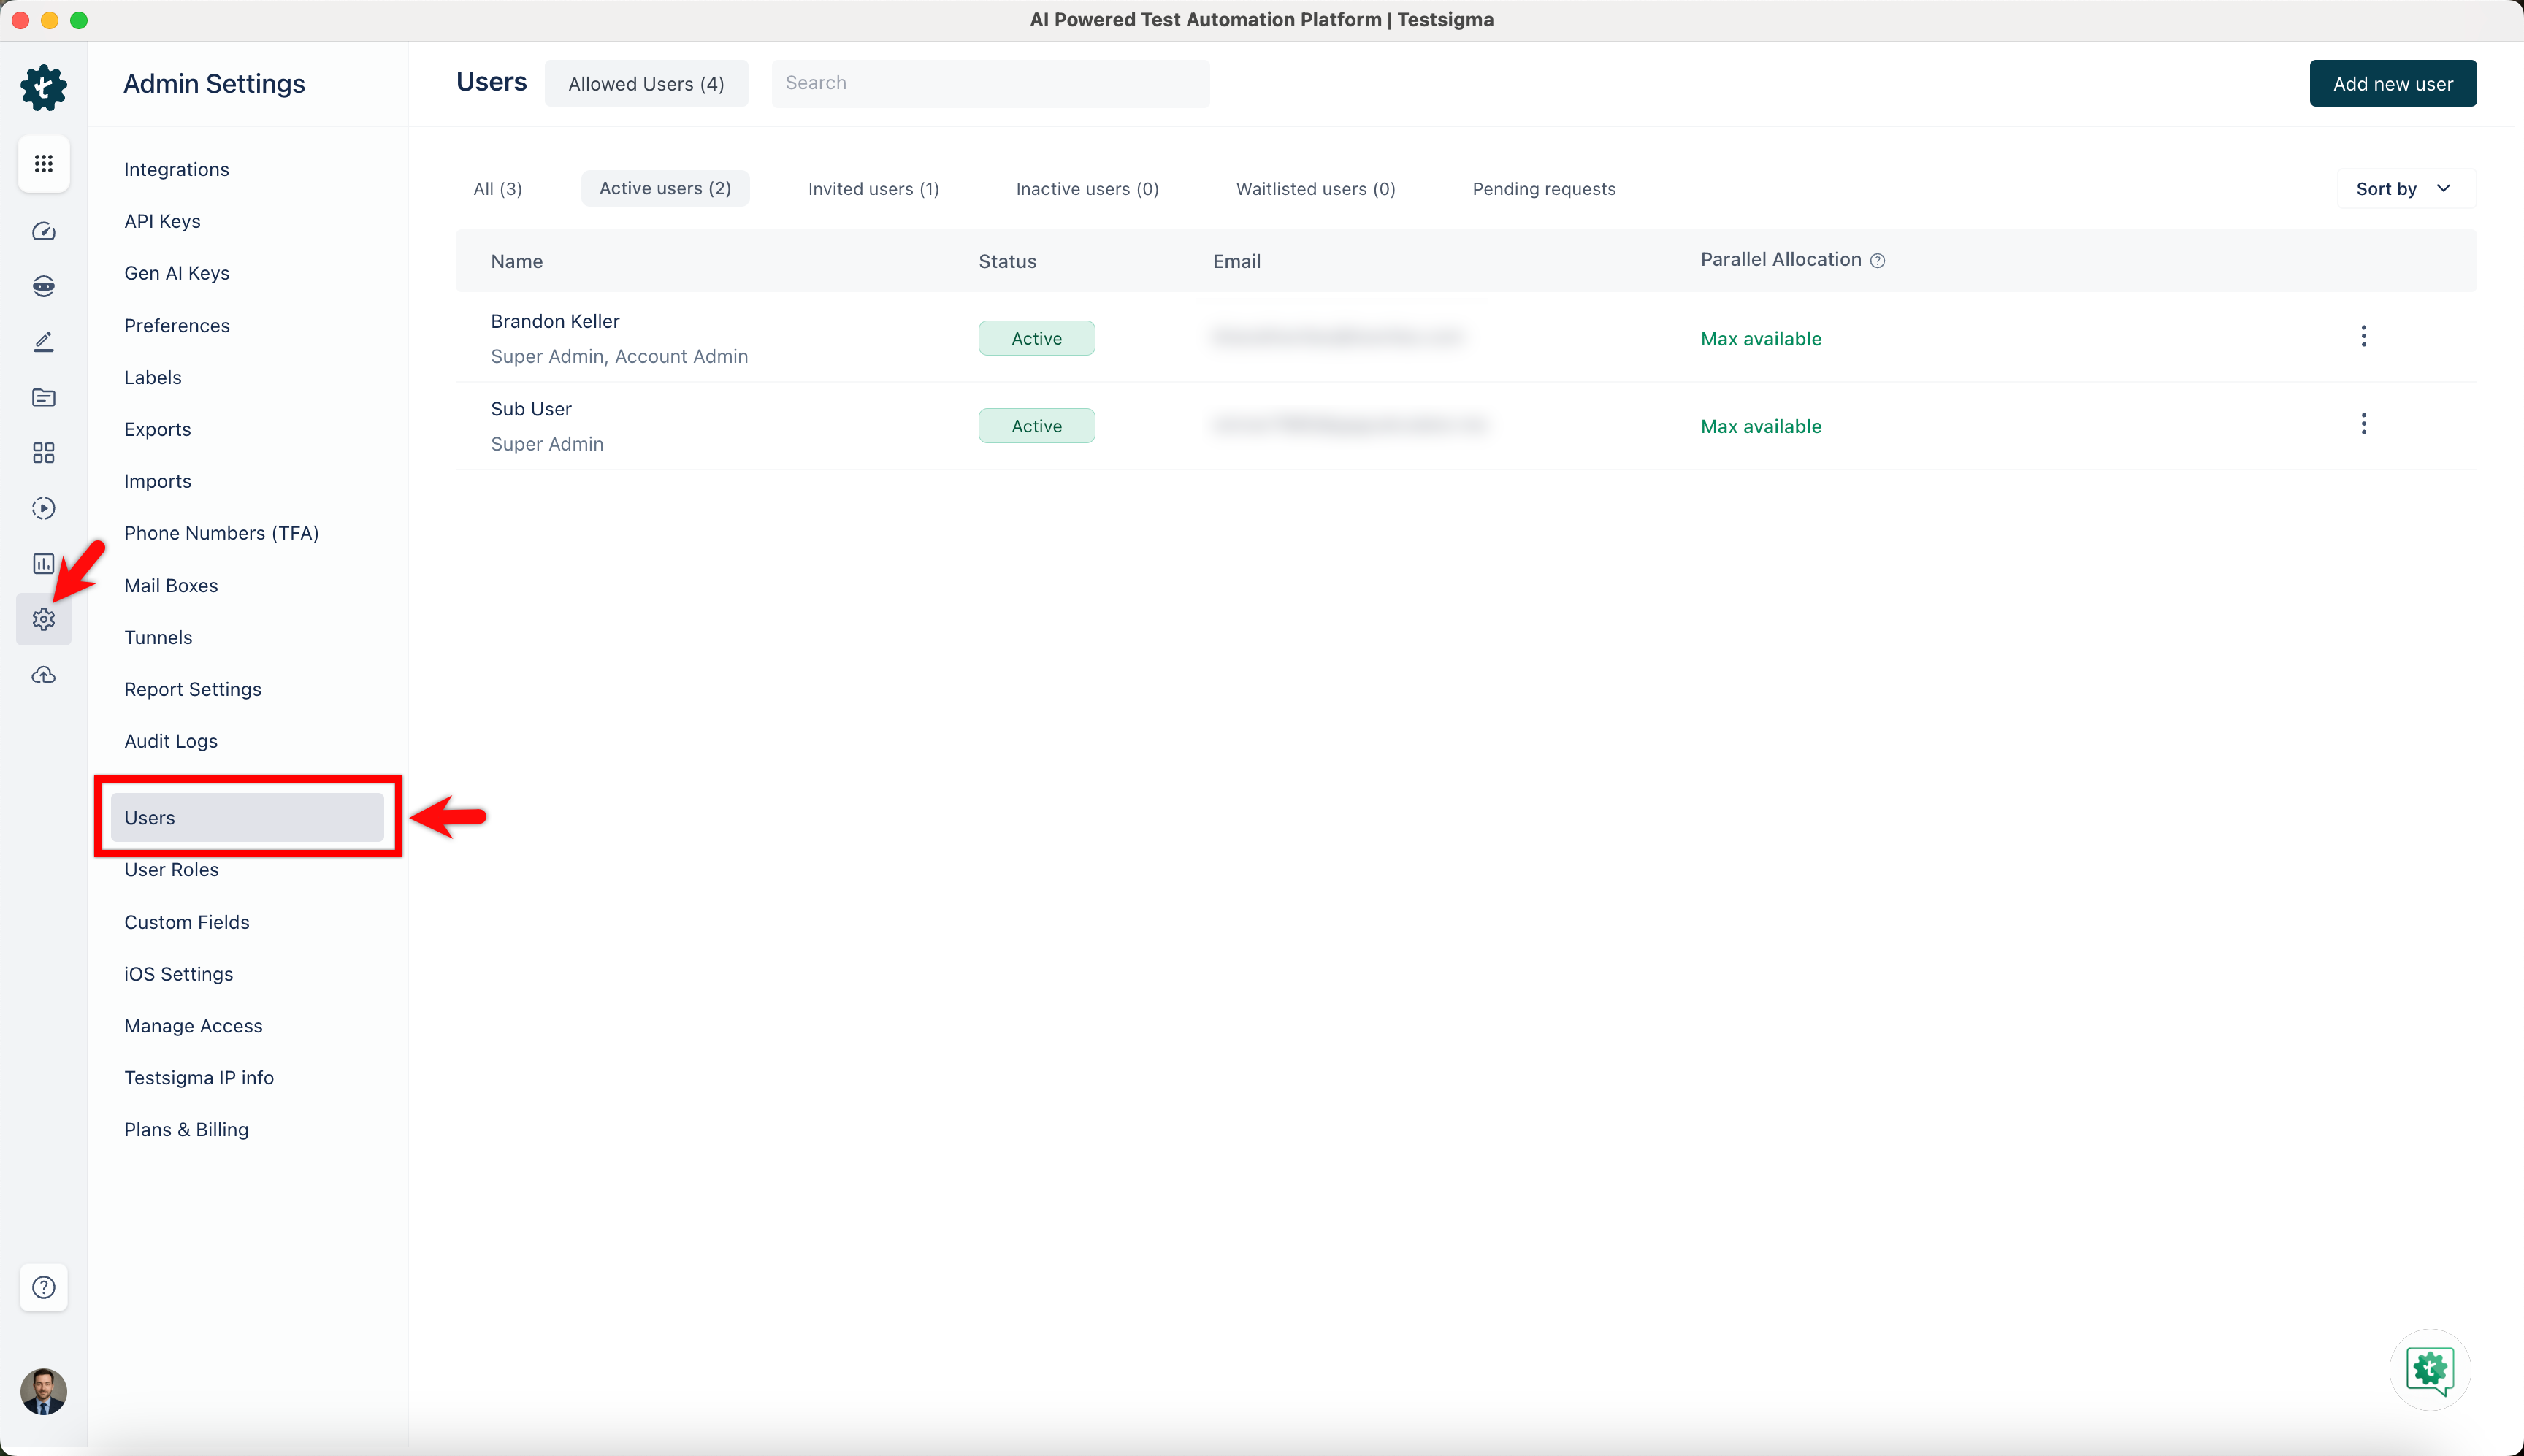Open iOS Settings
The width and height of the screenshot is (2524, 1456).
[x=178, y=974]
